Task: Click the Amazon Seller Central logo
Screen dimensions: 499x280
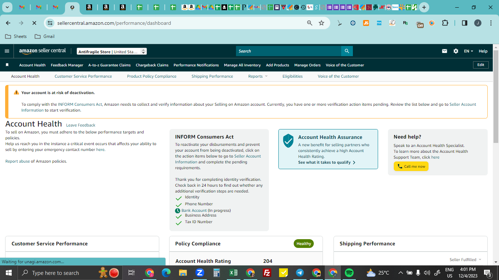Action: click(x=42, y=51)
